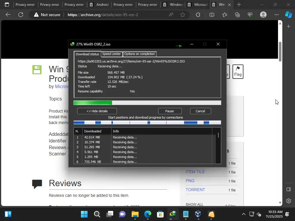Switch to the Android browser tab
Viewport: 295px width, 221px height.
(x=99, y=5)
